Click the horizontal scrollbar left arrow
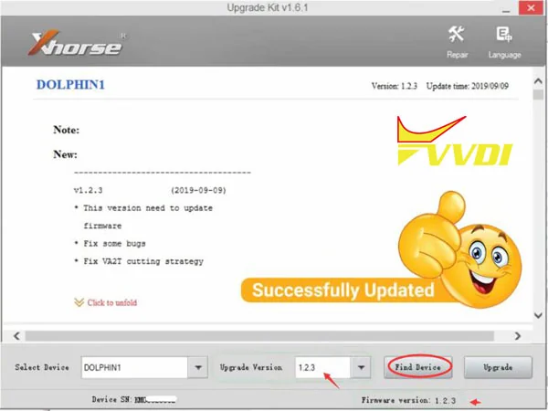This screenshot has width=548, height=411. coord(16,336)
